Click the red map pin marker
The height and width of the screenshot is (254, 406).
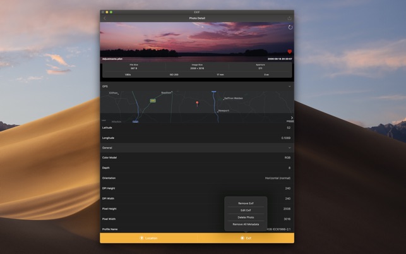click(x=197, y=104)
